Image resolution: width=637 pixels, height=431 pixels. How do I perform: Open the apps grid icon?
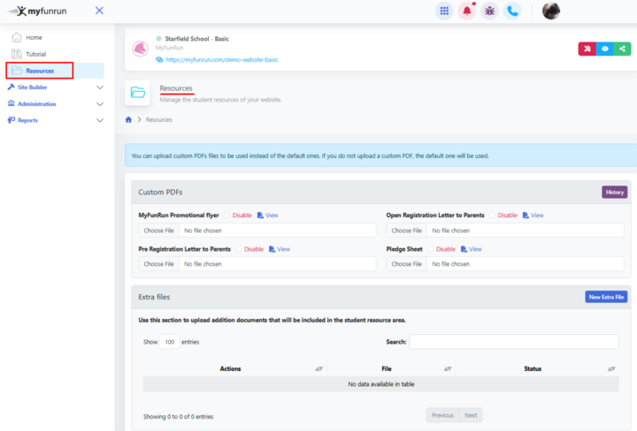point(444,11)
